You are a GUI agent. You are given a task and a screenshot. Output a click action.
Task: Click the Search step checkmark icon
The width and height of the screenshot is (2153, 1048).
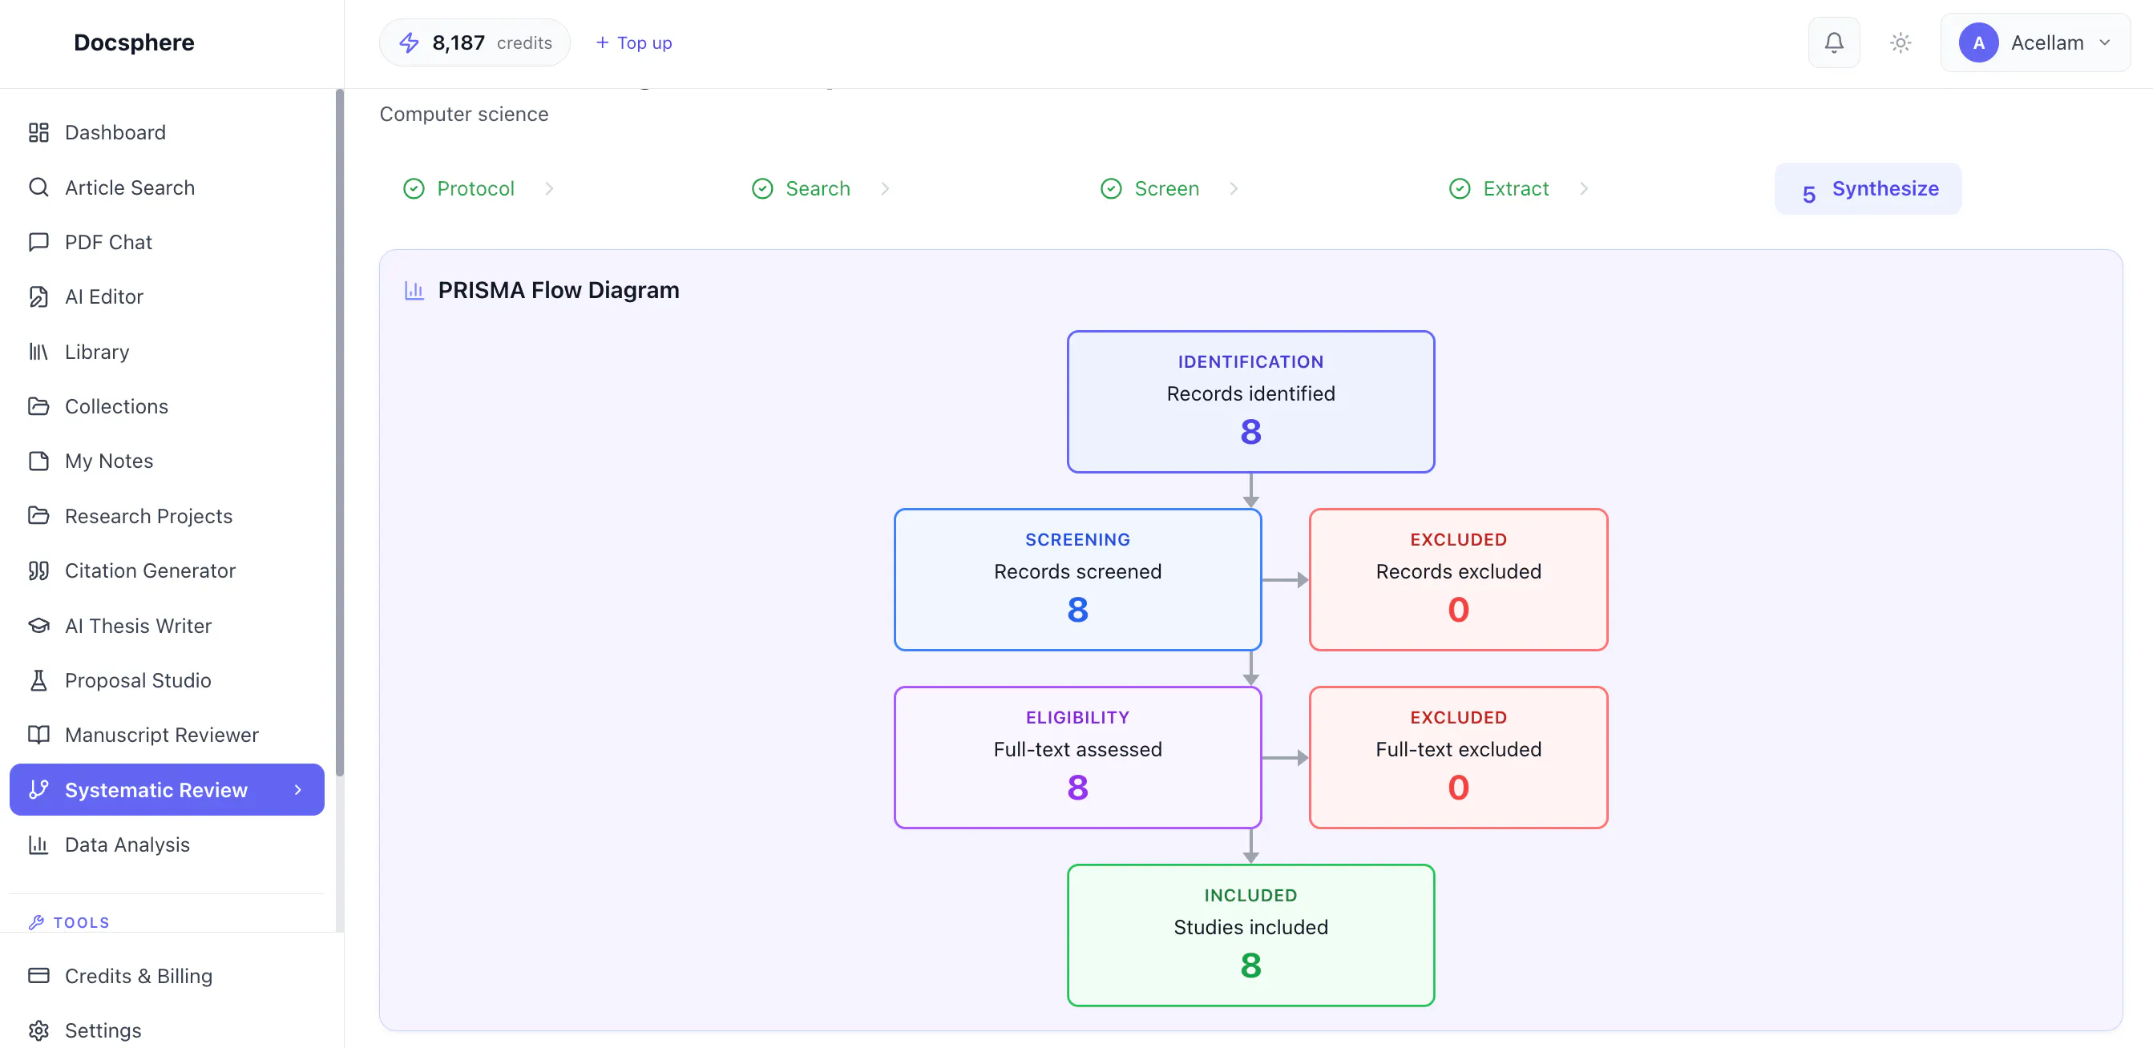point(762,189)
